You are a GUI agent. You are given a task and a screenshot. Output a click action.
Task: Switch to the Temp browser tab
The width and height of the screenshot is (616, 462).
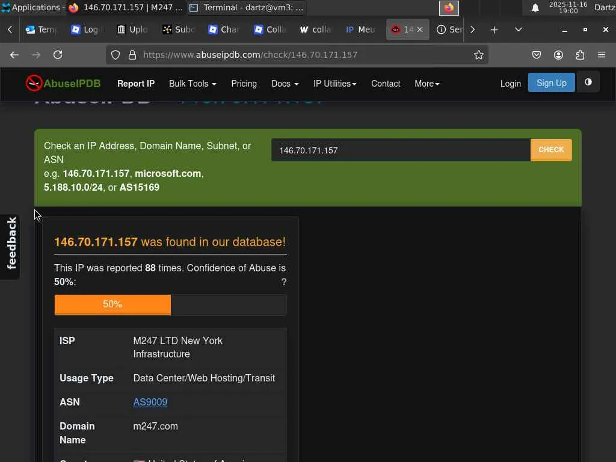(x=42, y=29)
